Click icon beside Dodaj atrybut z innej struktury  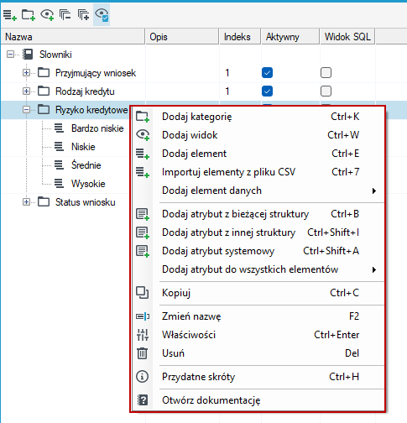pyautogui.click(x=143, y=232)
